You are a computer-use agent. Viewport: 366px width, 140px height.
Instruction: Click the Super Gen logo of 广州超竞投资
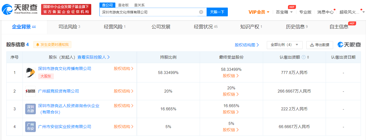click(x=31, y=91)
